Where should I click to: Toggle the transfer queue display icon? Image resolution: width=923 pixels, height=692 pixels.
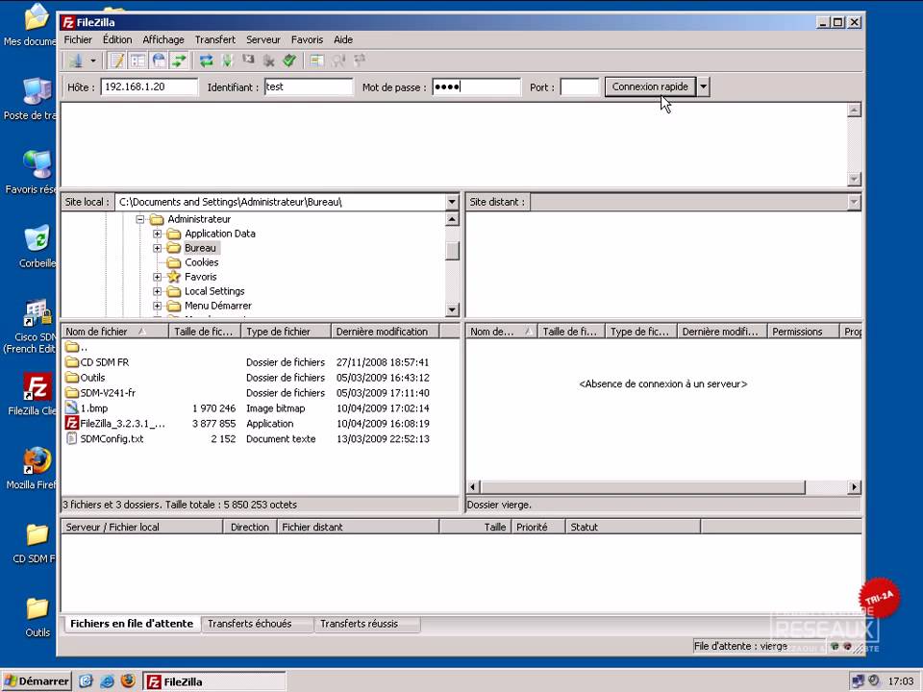click(179, 60)
